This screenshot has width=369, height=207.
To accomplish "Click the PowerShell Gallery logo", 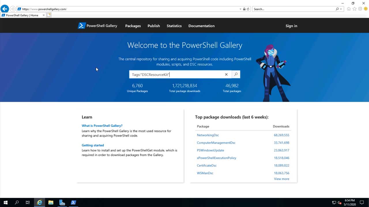I will [98, 26].
